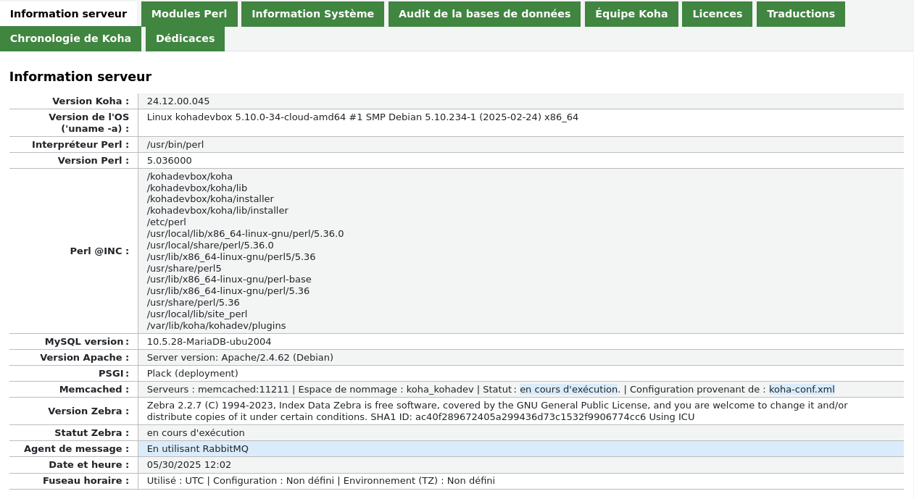Click MySQL version 10.5.28-MariaDB-ubu2004
This screenshot has width=914, height=499.
click(209, 342)
